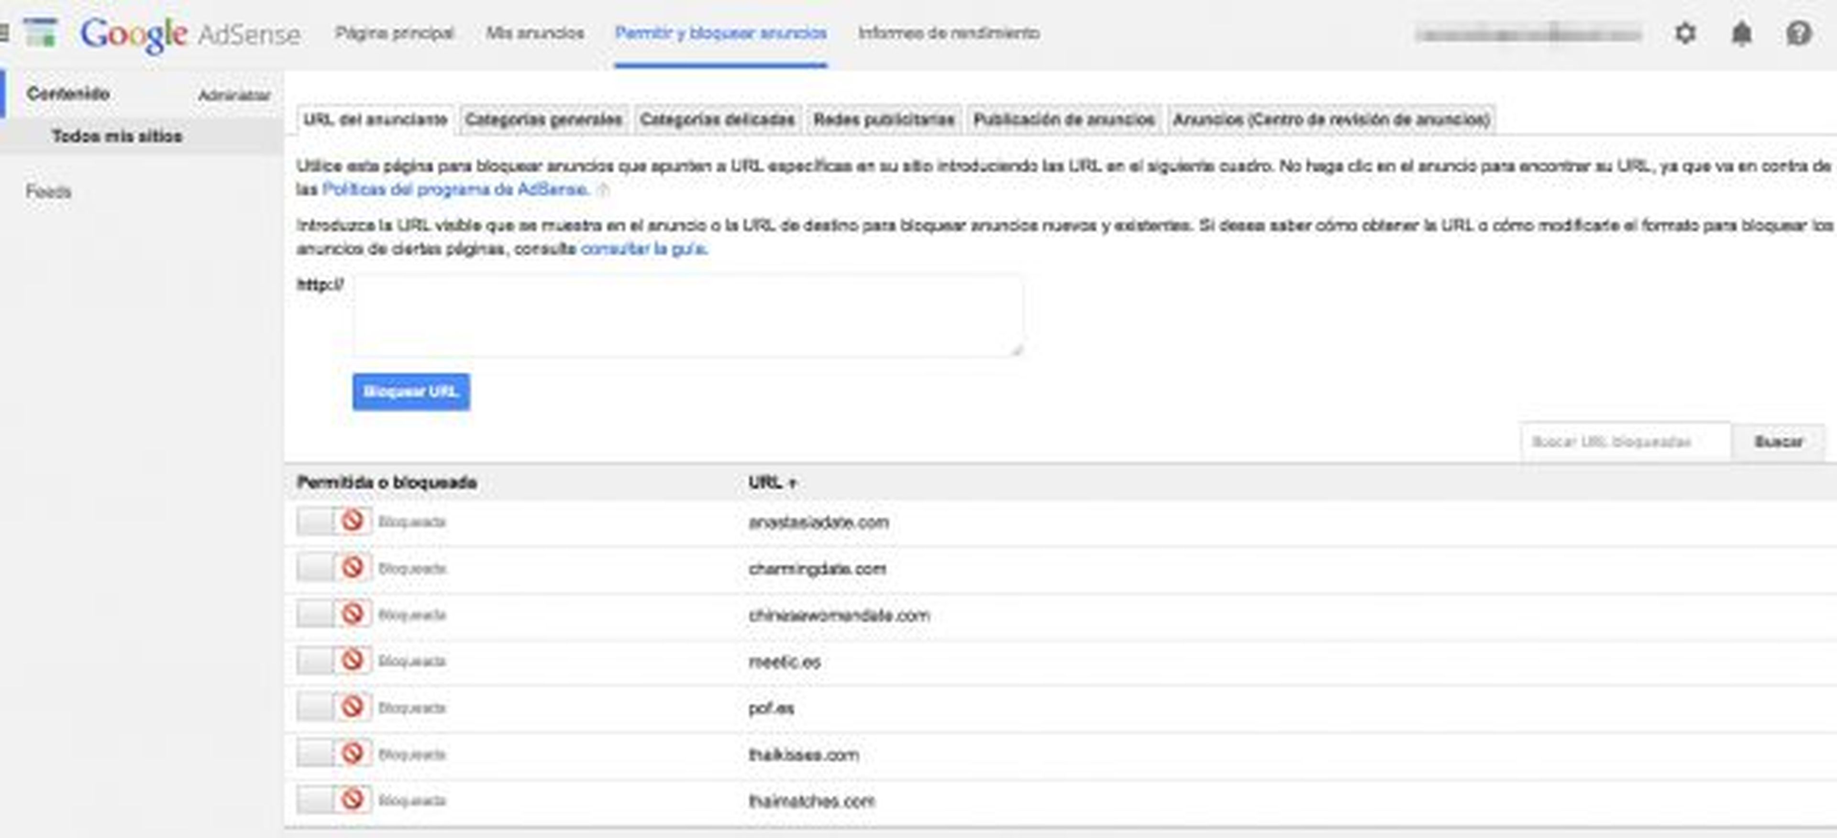Click the meetic.es URL cell
Image resolution: width=1837 pixels, height=838 pixels.
[785, 662]
